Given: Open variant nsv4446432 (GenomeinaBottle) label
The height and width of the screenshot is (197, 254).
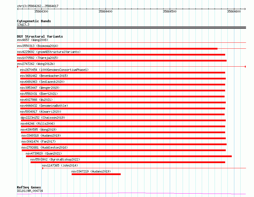Looking at the screenshot, I should point(44,106).
